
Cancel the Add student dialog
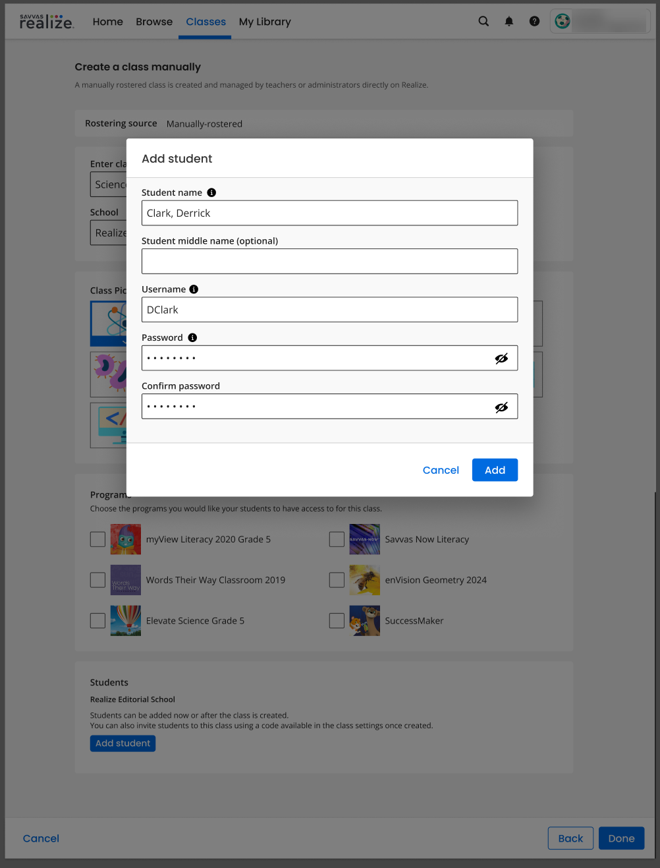[x=441, y=470]
